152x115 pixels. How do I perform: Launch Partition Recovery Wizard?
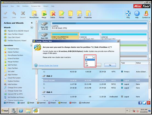pyautogui.click(x=17, y=41)
